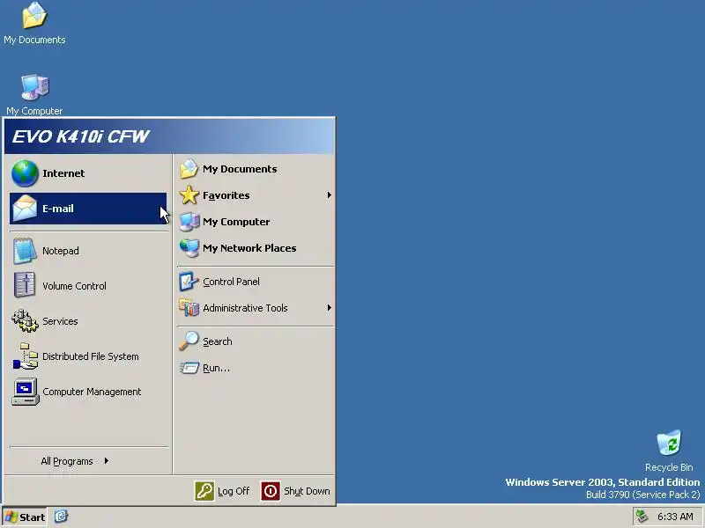Click the Search magnifying glass icon
Image resolution: width=705 pixels, height=528 pixels.
189,341
